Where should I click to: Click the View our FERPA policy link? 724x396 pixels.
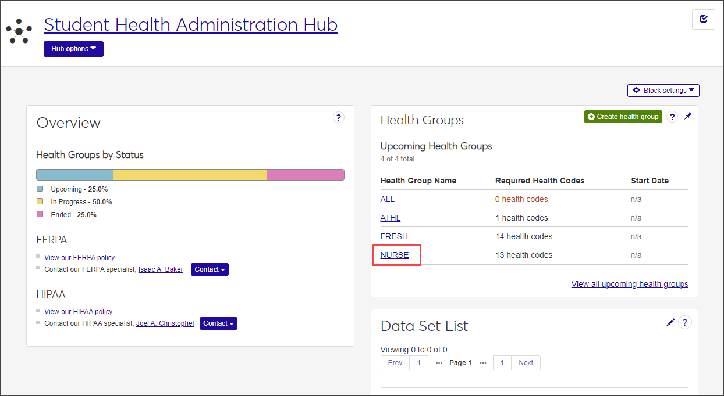(x=80, y=258)
